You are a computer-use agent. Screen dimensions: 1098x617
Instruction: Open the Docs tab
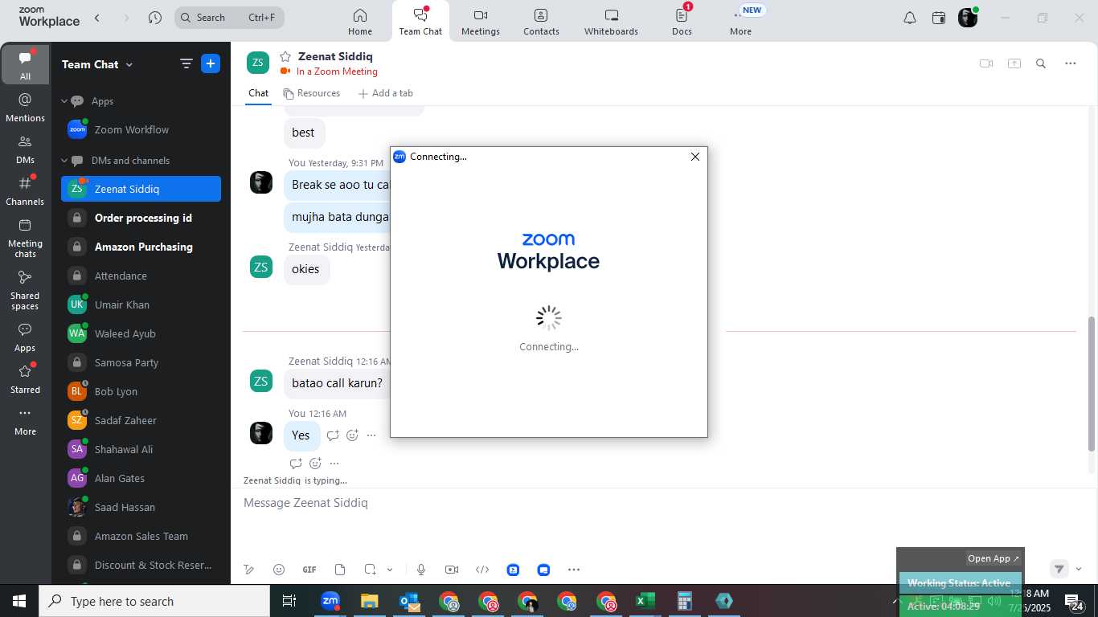click(682, 22)
